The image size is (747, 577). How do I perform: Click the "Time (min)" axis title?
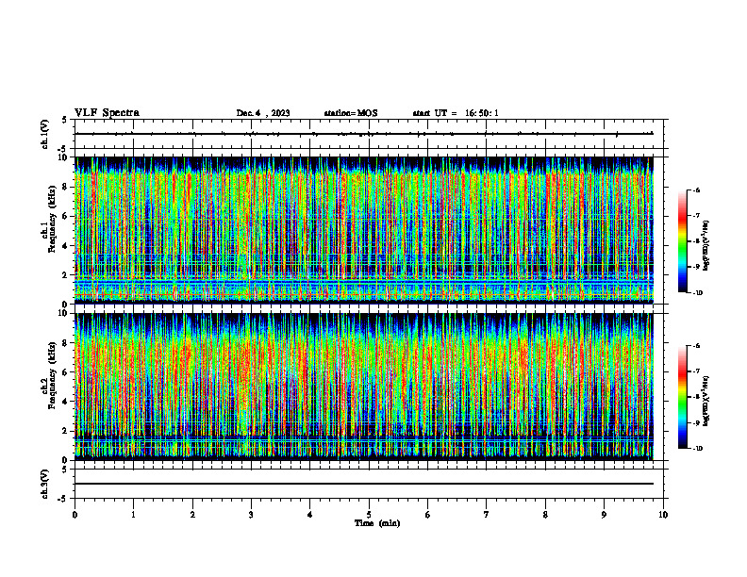pyautogui.click(x=377, y=523)
